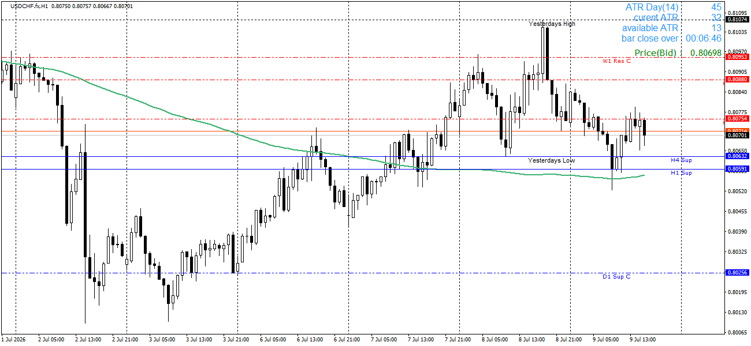This screenshot has height=346, width=751.
Task: Click the 0.80520 price scale value
Action: (x=737, y=191)
